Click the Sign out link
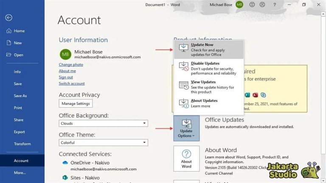This screenshot has width=326, height=183. 66,77
